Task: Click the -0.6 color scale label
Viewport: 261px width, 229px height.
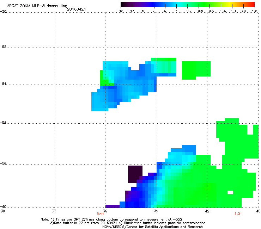Action: point(199,11)
